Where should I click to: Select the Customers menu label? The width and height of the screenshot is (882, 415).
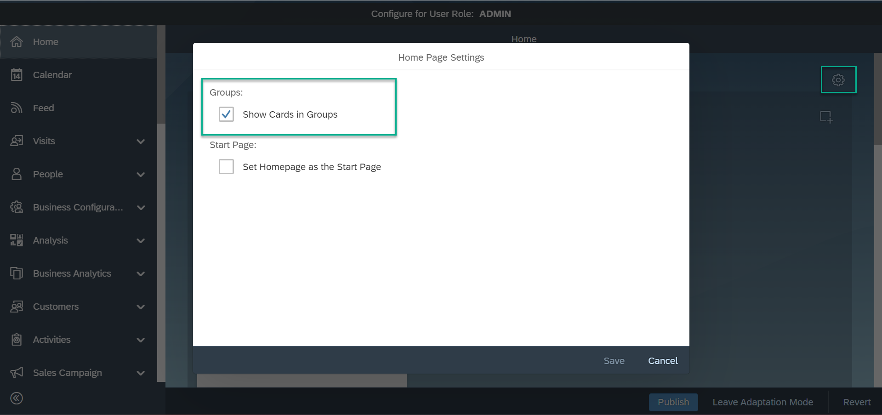pyautogui.click(x=56, y=307)
